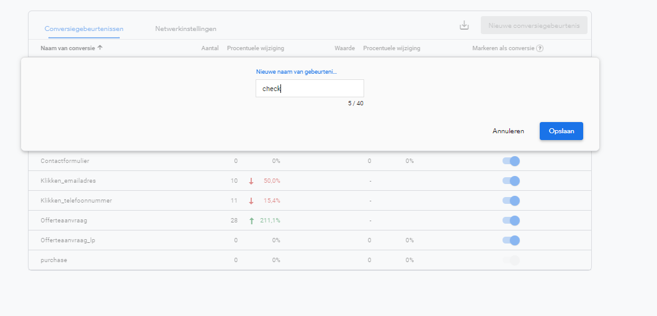
Task: Click the 15,4% decrease value
Action: [x=272, y=201]
